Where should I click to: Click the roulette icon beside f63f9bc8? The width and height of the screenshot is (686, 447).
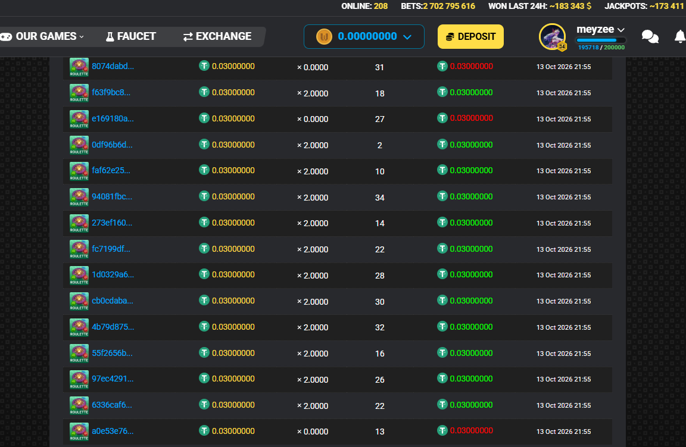pos(79,93)
